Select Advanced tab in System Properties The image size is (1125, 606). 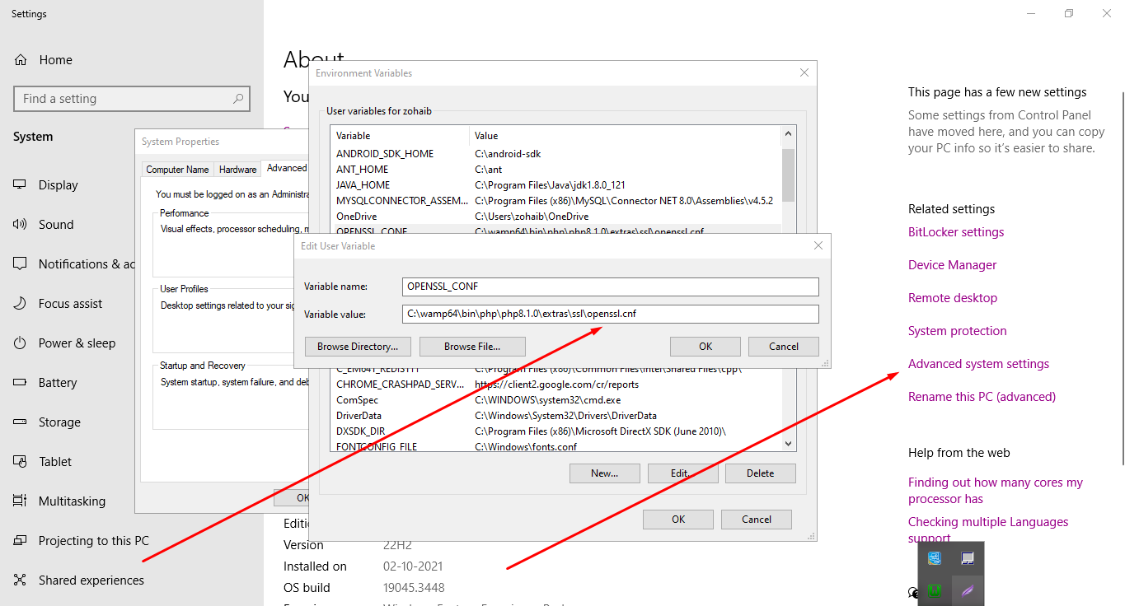point(286,168)
